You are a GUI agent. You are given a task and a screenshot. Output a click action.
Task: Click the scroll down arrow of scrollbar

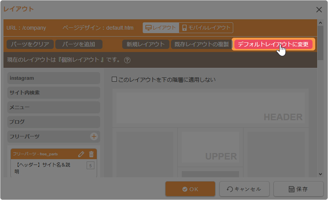[320, 174]
